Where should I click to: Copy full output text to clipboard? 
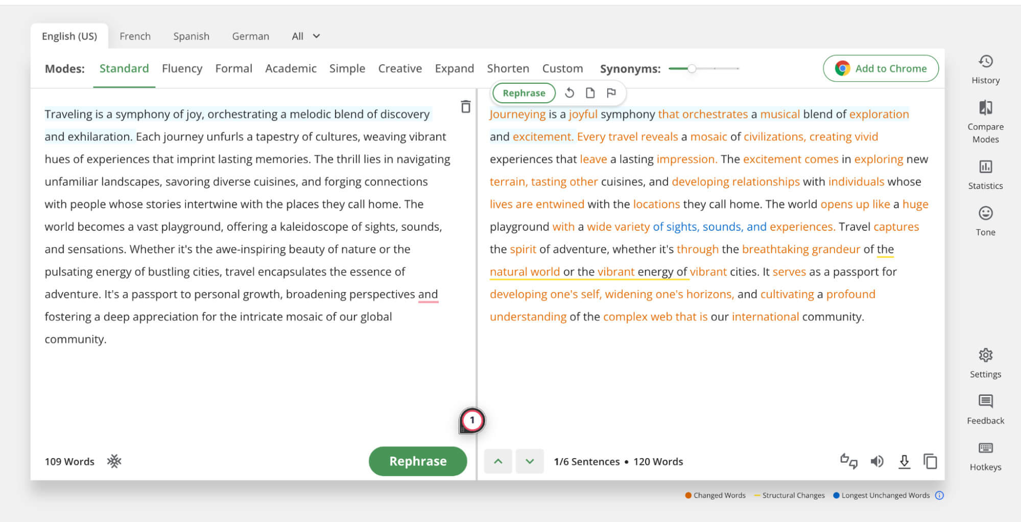930,461
